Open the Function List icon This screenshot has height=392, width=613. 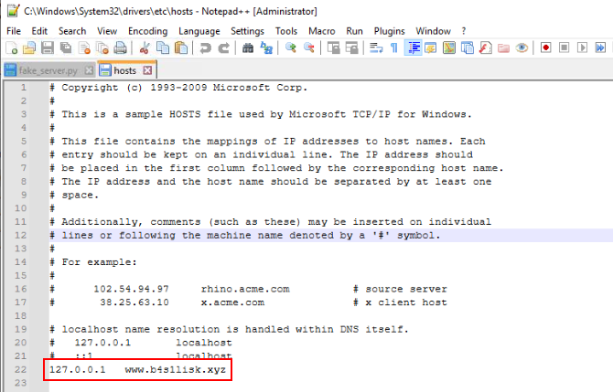tap(486, 48)
